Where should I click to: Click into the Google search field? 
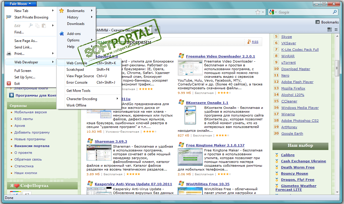tap(305, 12)
